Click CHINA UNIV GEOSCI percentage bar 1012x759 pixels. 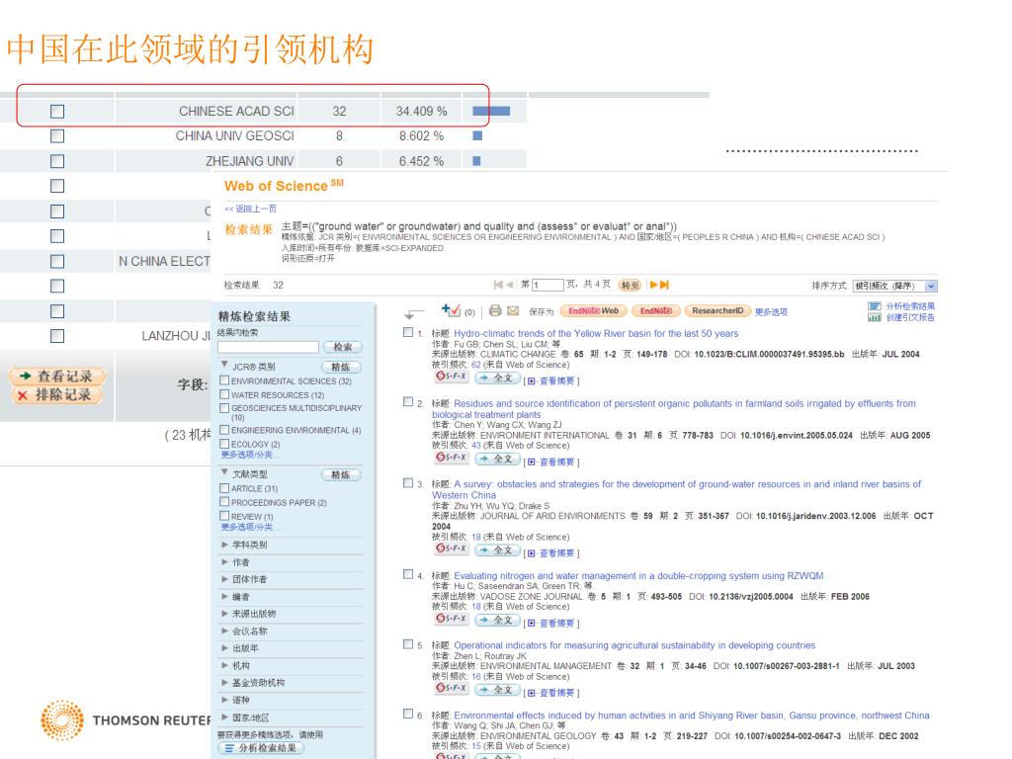point(477,135)
